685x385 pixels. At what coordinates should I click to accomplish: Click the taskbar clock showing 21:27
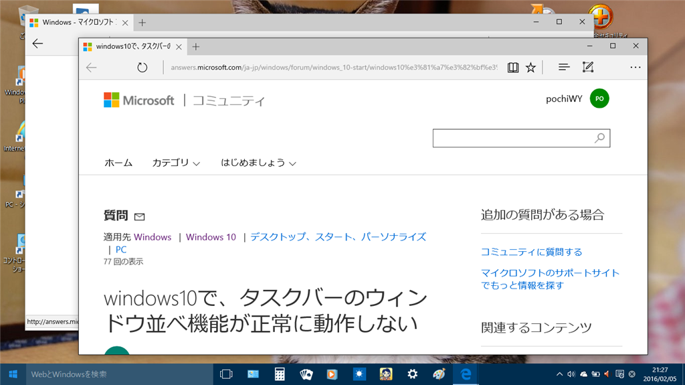point(660,374)
